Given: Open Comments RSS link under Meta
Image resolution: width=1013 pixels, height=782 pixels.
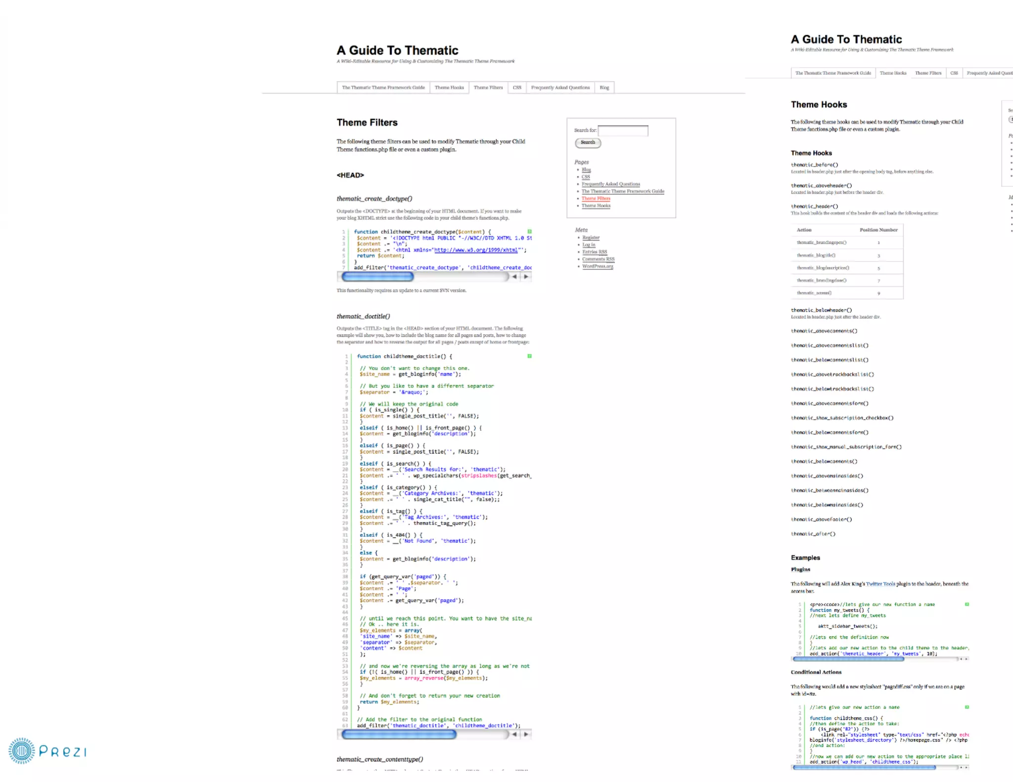Looking at the screenshot, I should pyautogui.click(x=598, y=259).
